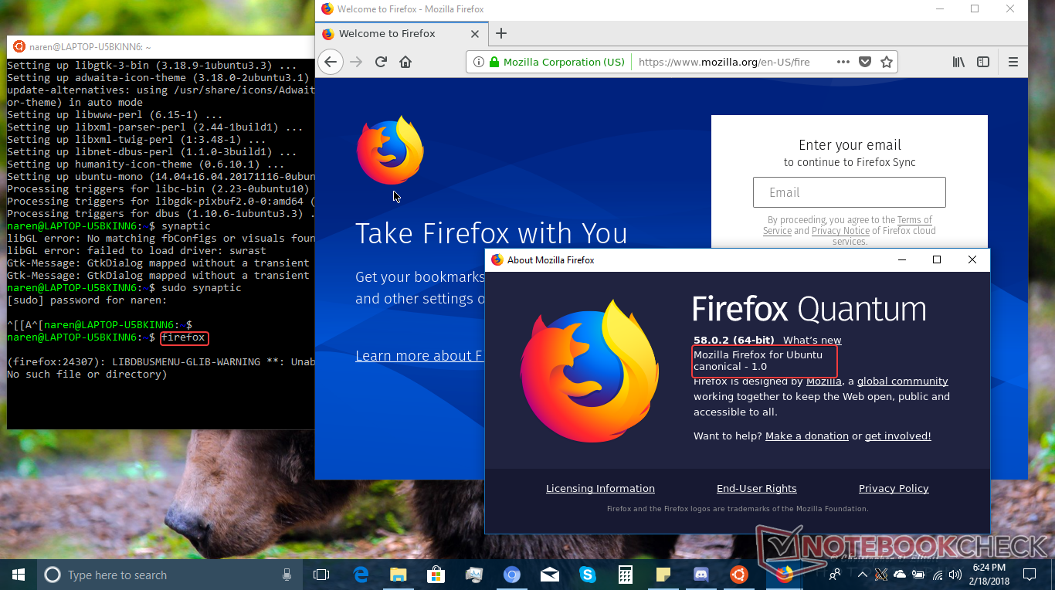
Task: Open page actions three-dot menu
Action: 843,62
